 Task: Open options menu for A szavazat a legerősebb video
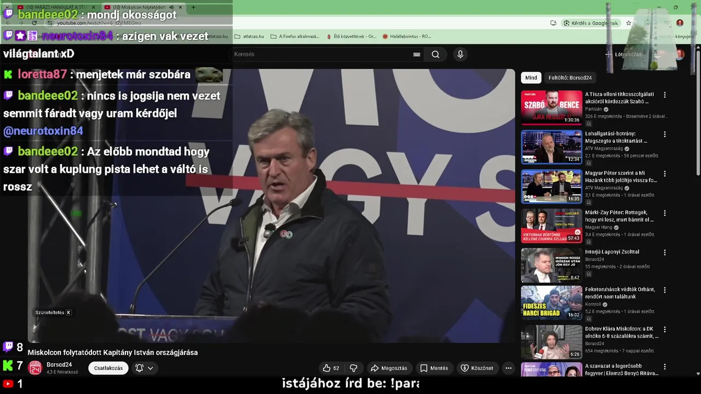(x=665, y=367)
